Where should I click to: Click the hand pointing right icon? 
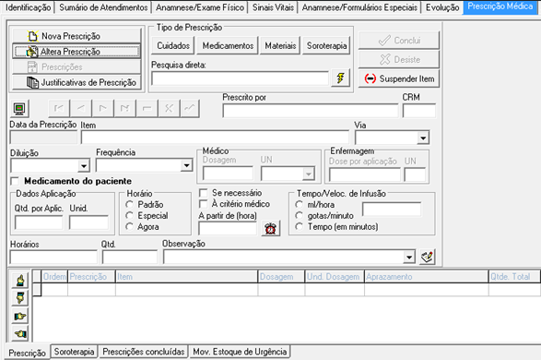(20, 316)
